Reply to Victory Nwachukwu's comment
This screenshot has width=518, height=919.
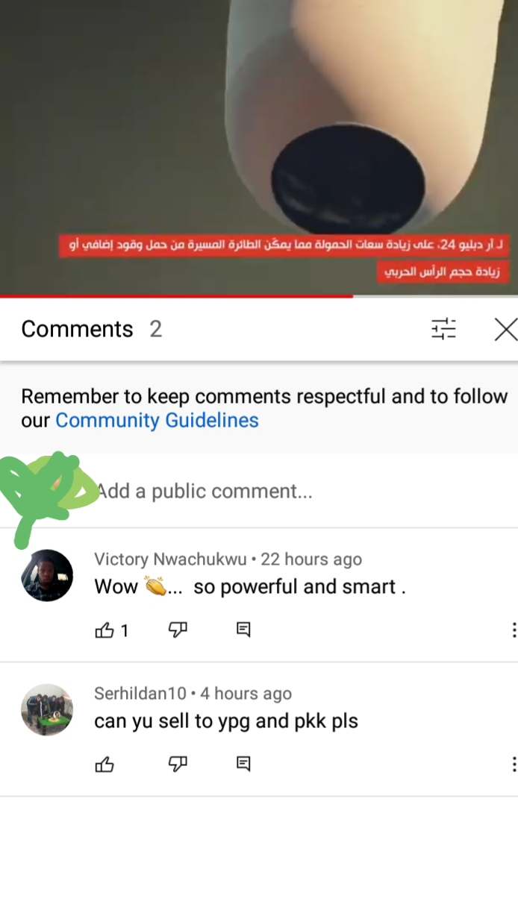tap(243, 630)
